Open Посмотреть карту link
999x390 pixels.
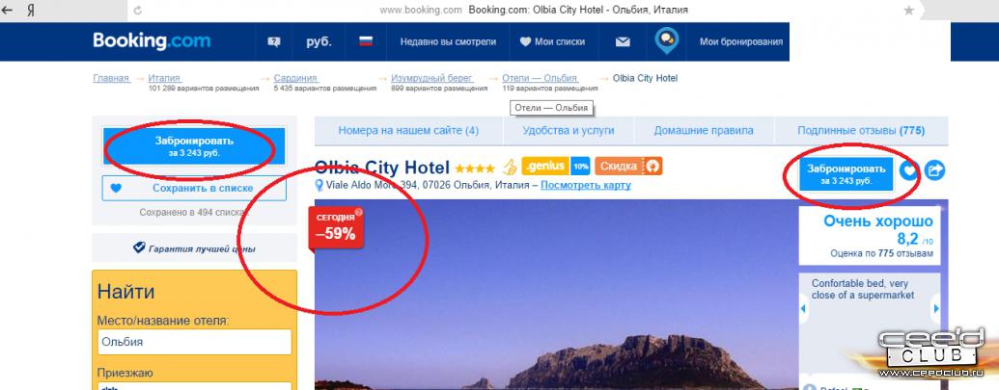pos(586,186)
